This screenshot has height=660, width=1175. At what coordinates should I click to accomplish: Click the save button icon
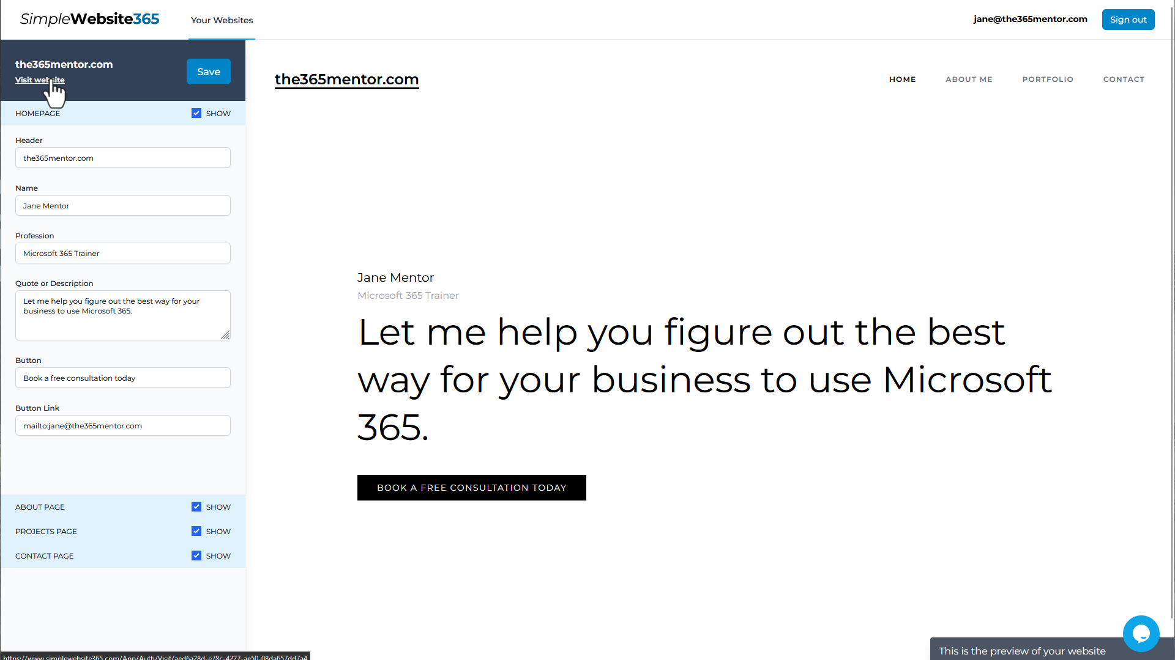point(208,71)
